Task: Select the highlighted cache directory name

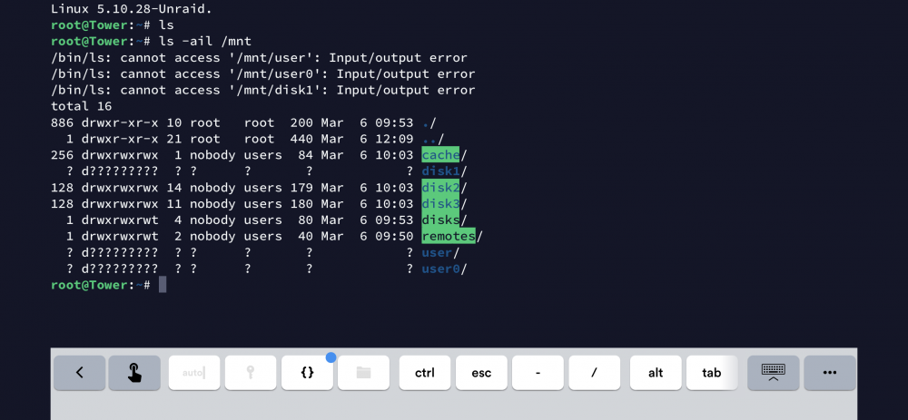Action: pyautogui.click(x=440, y=155)
